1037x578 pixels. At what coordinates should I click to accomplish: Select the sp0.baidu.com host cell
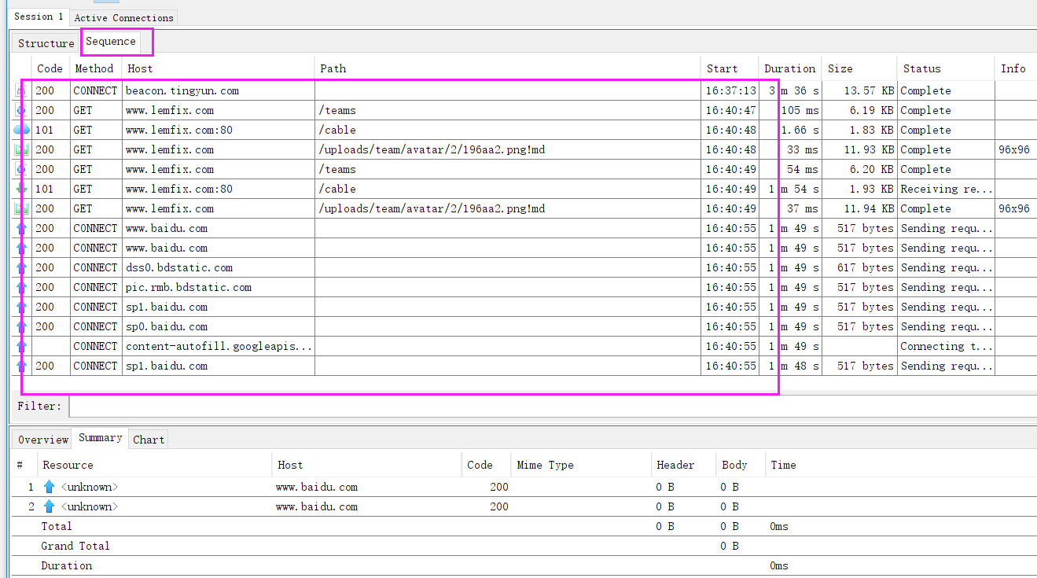click(218, 326)
